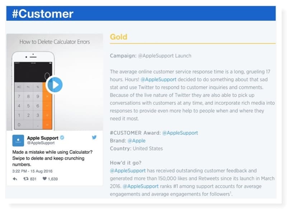
Task: Click the tweet text about Calculator
Action: 52,158
